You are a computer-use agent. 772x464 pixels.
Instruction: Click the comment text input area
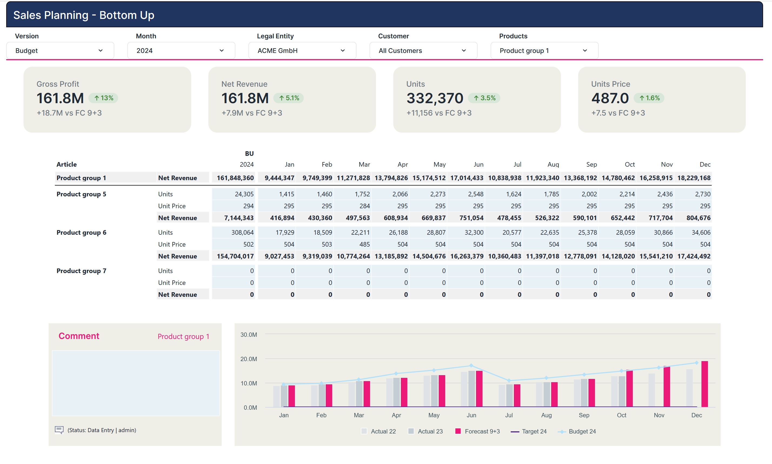pos(135,383)
